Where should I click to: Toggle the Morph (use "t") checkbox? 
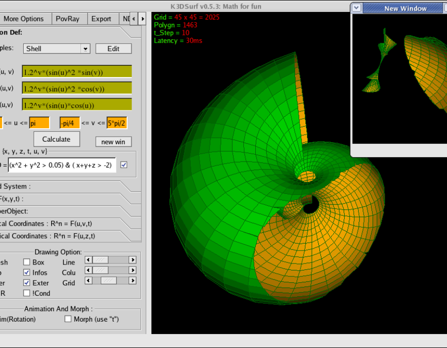68,319
